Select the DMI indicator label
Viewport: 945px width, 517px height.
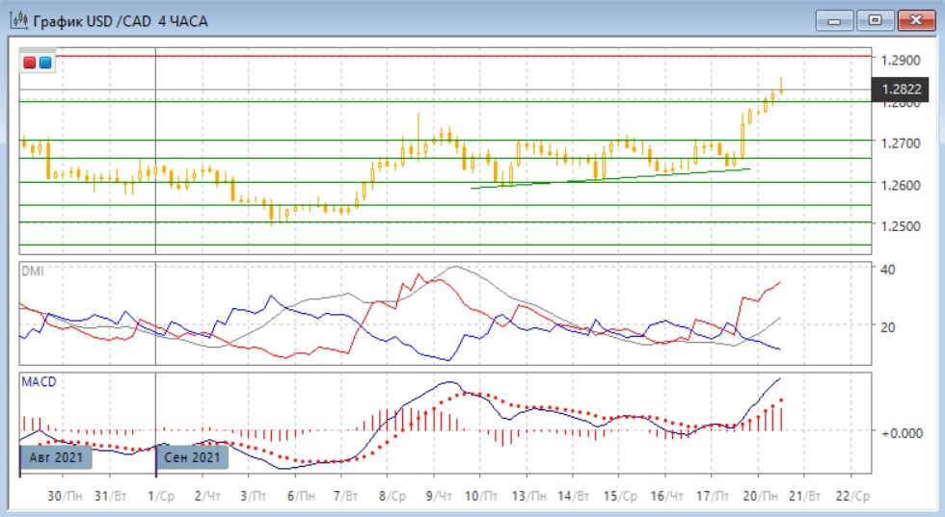(x=33, y=271)
